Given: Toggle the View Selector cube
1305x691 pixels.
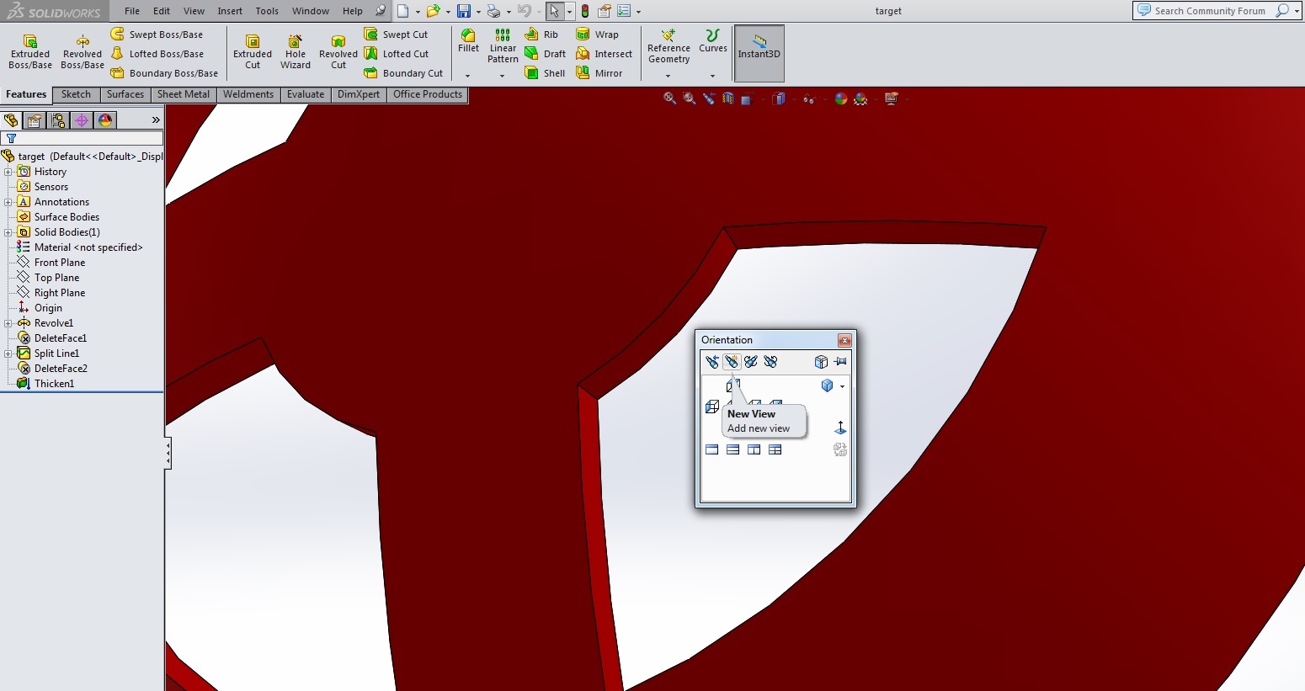Looking at the screenshot, I should tap(821, 362).
